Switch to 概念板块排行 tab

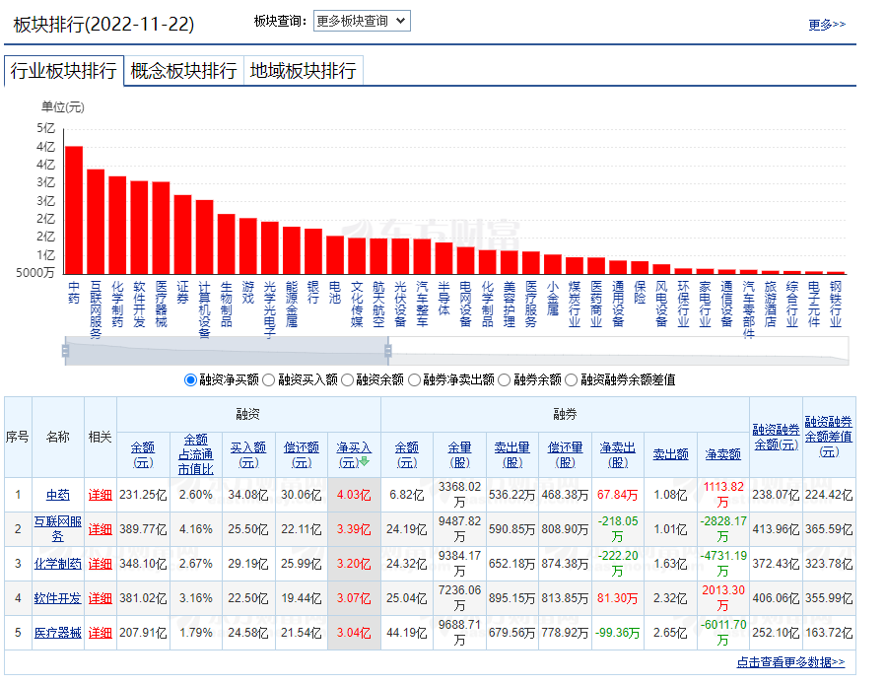[183, 71]
